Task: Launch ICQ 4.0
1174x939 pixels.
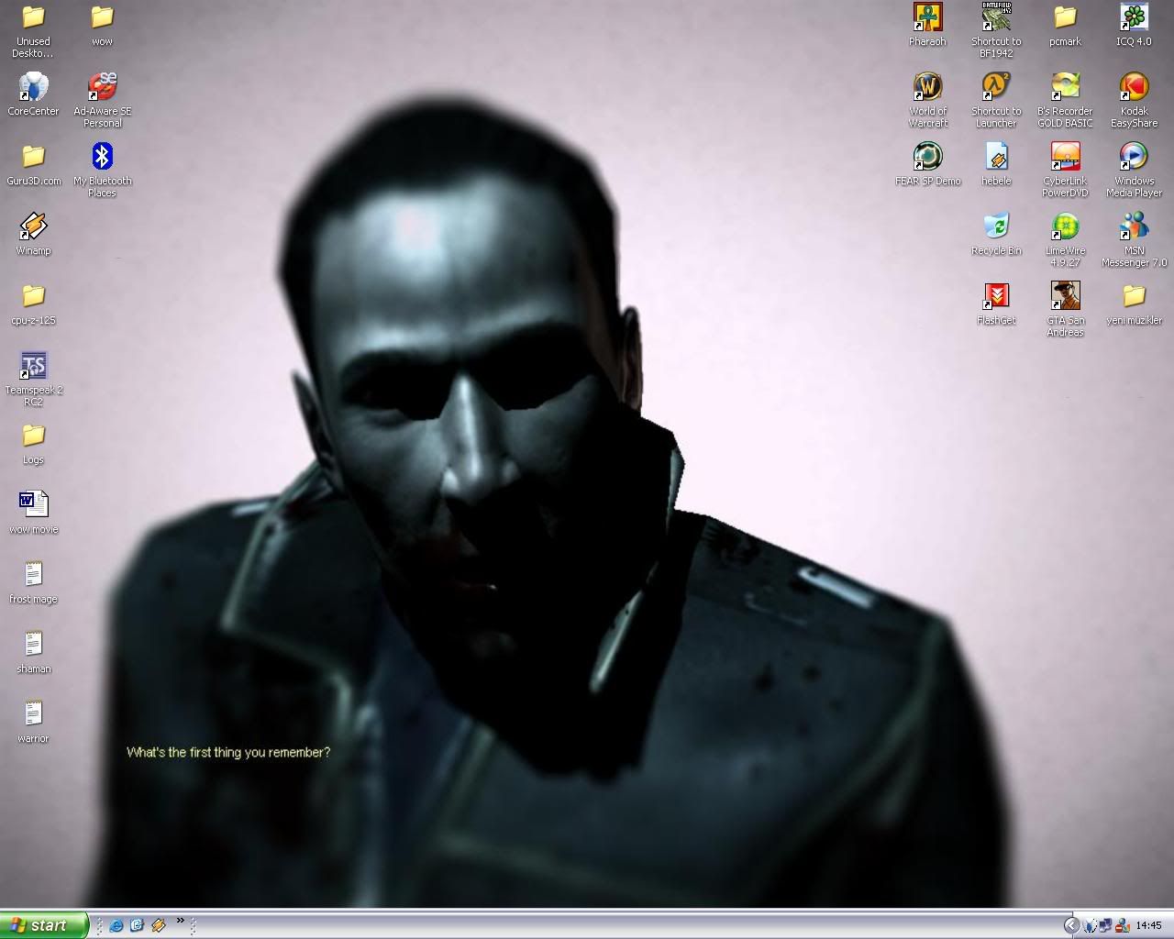Action: coord(1134,17)
